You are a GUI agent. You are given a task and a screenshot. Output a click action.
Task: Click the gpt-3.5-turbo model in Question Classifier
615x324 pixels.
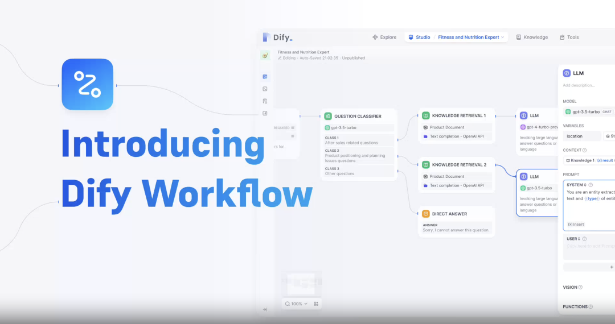click(x=359, y=127)
